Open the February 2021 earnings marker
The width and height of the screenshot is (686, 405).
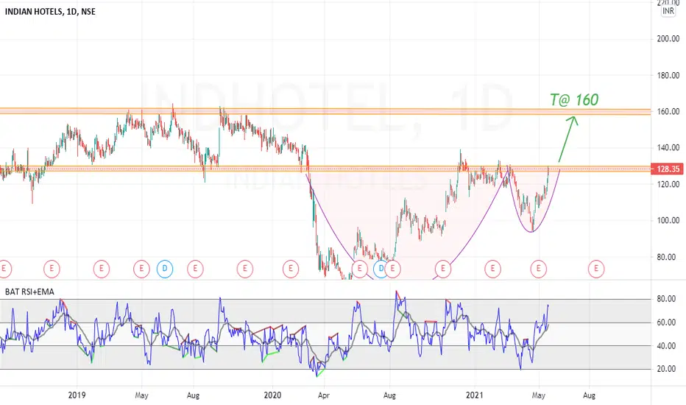[492, 268]
